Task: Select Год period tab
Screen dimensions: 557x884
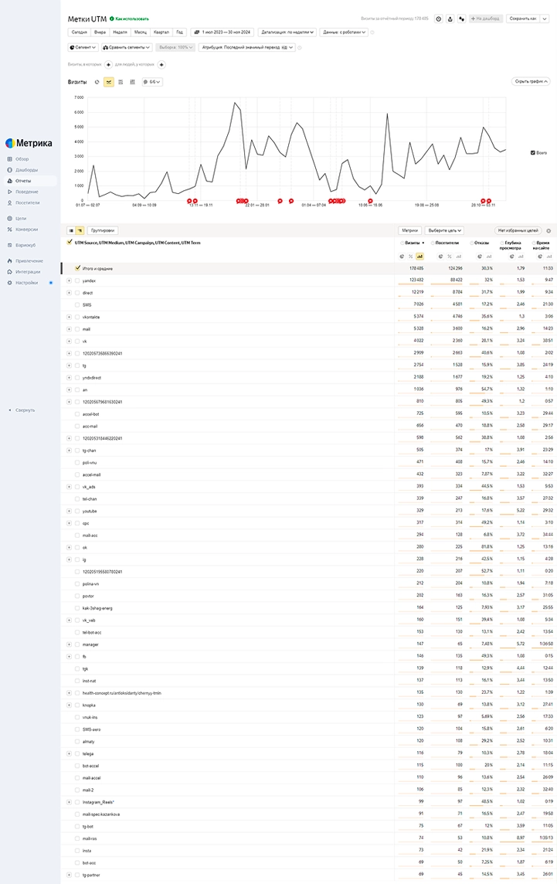Action: point(179,32)
